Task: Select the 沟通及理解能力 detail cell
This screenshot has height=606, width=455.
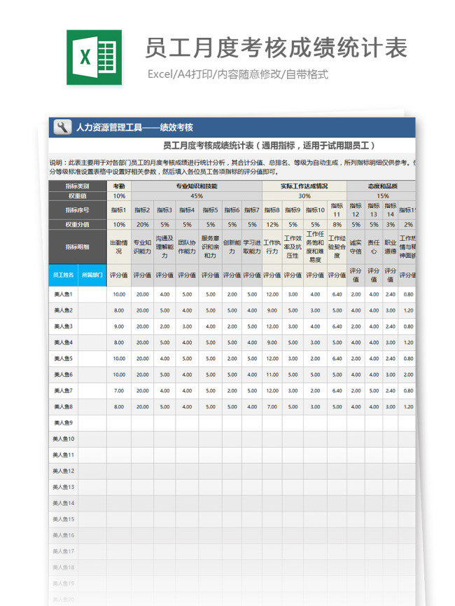Action: [x=164, y=247]
